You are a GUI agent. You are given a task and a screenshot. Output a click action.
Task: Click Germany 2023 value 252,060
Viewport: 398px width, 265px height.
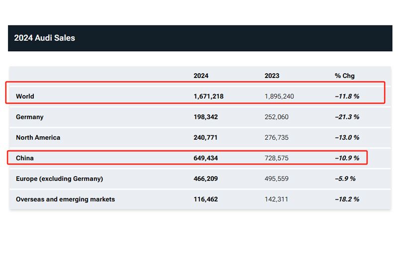click(277, 117)
